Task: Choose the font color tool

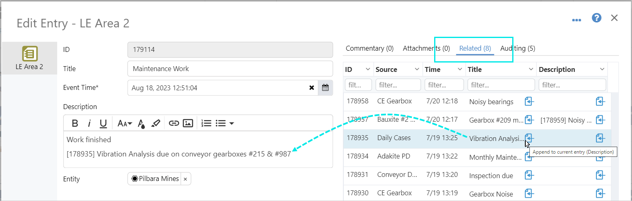Action: pyautogui.click(x=141, y=123)
